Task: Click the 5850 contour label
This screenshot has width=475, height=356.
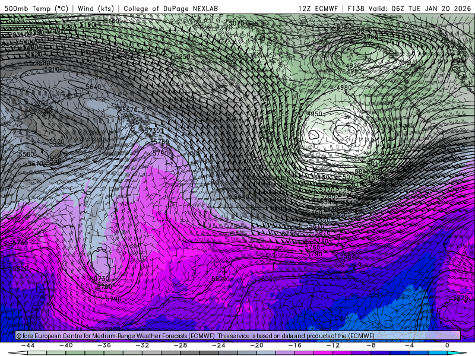Action: pos(265,278)
